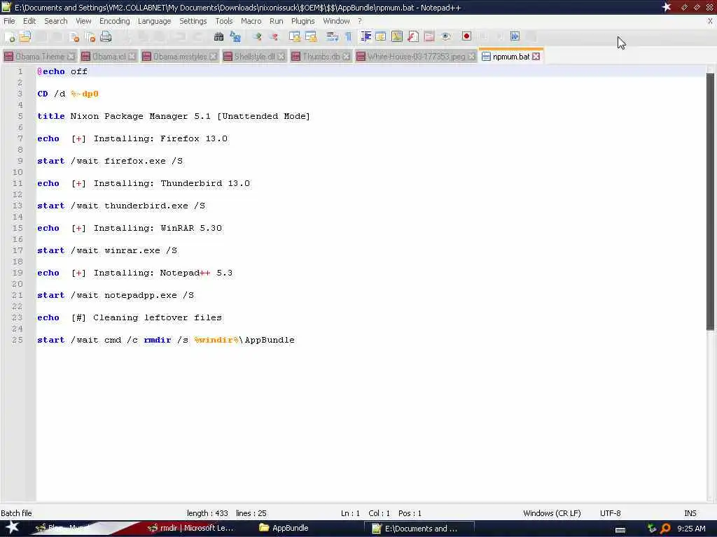Switch to the Thumbs.db tab
Viewport: 717px width, 537px height.
tap(321, 57)
